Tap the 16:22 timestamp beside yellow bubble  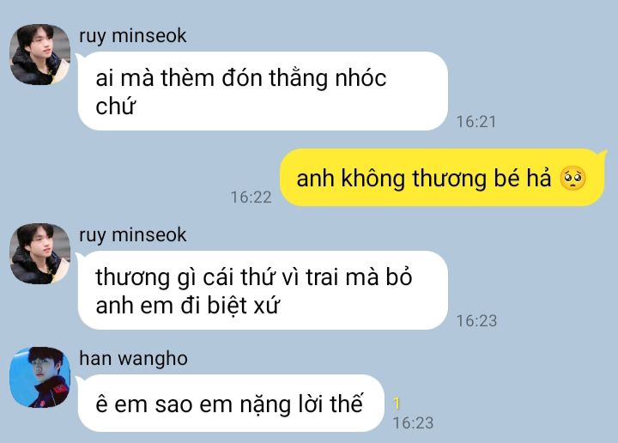251,197
